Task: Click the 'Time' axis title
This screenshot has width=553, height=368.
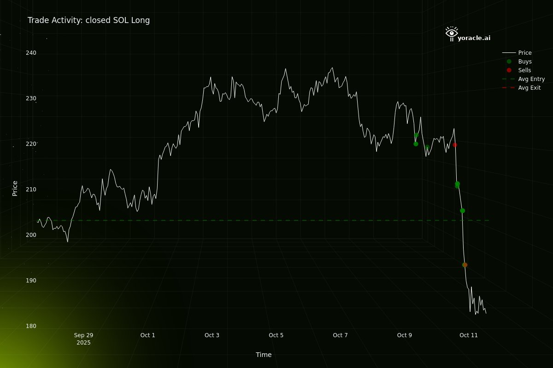Action: click(x=264, y=355)
